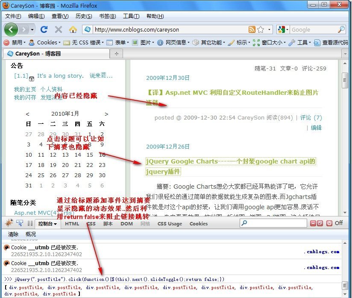Click 概况 profile button in console
This screenshot has height=298, width=352.
pos(31,234)
